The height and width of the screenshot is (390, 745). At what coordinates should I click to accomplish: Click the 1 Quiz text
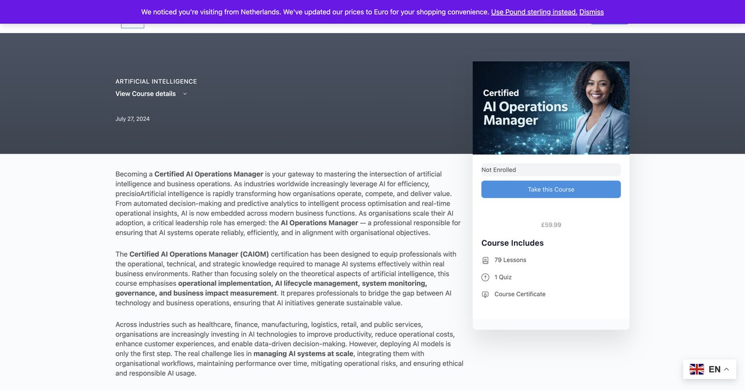pos(503,277)
